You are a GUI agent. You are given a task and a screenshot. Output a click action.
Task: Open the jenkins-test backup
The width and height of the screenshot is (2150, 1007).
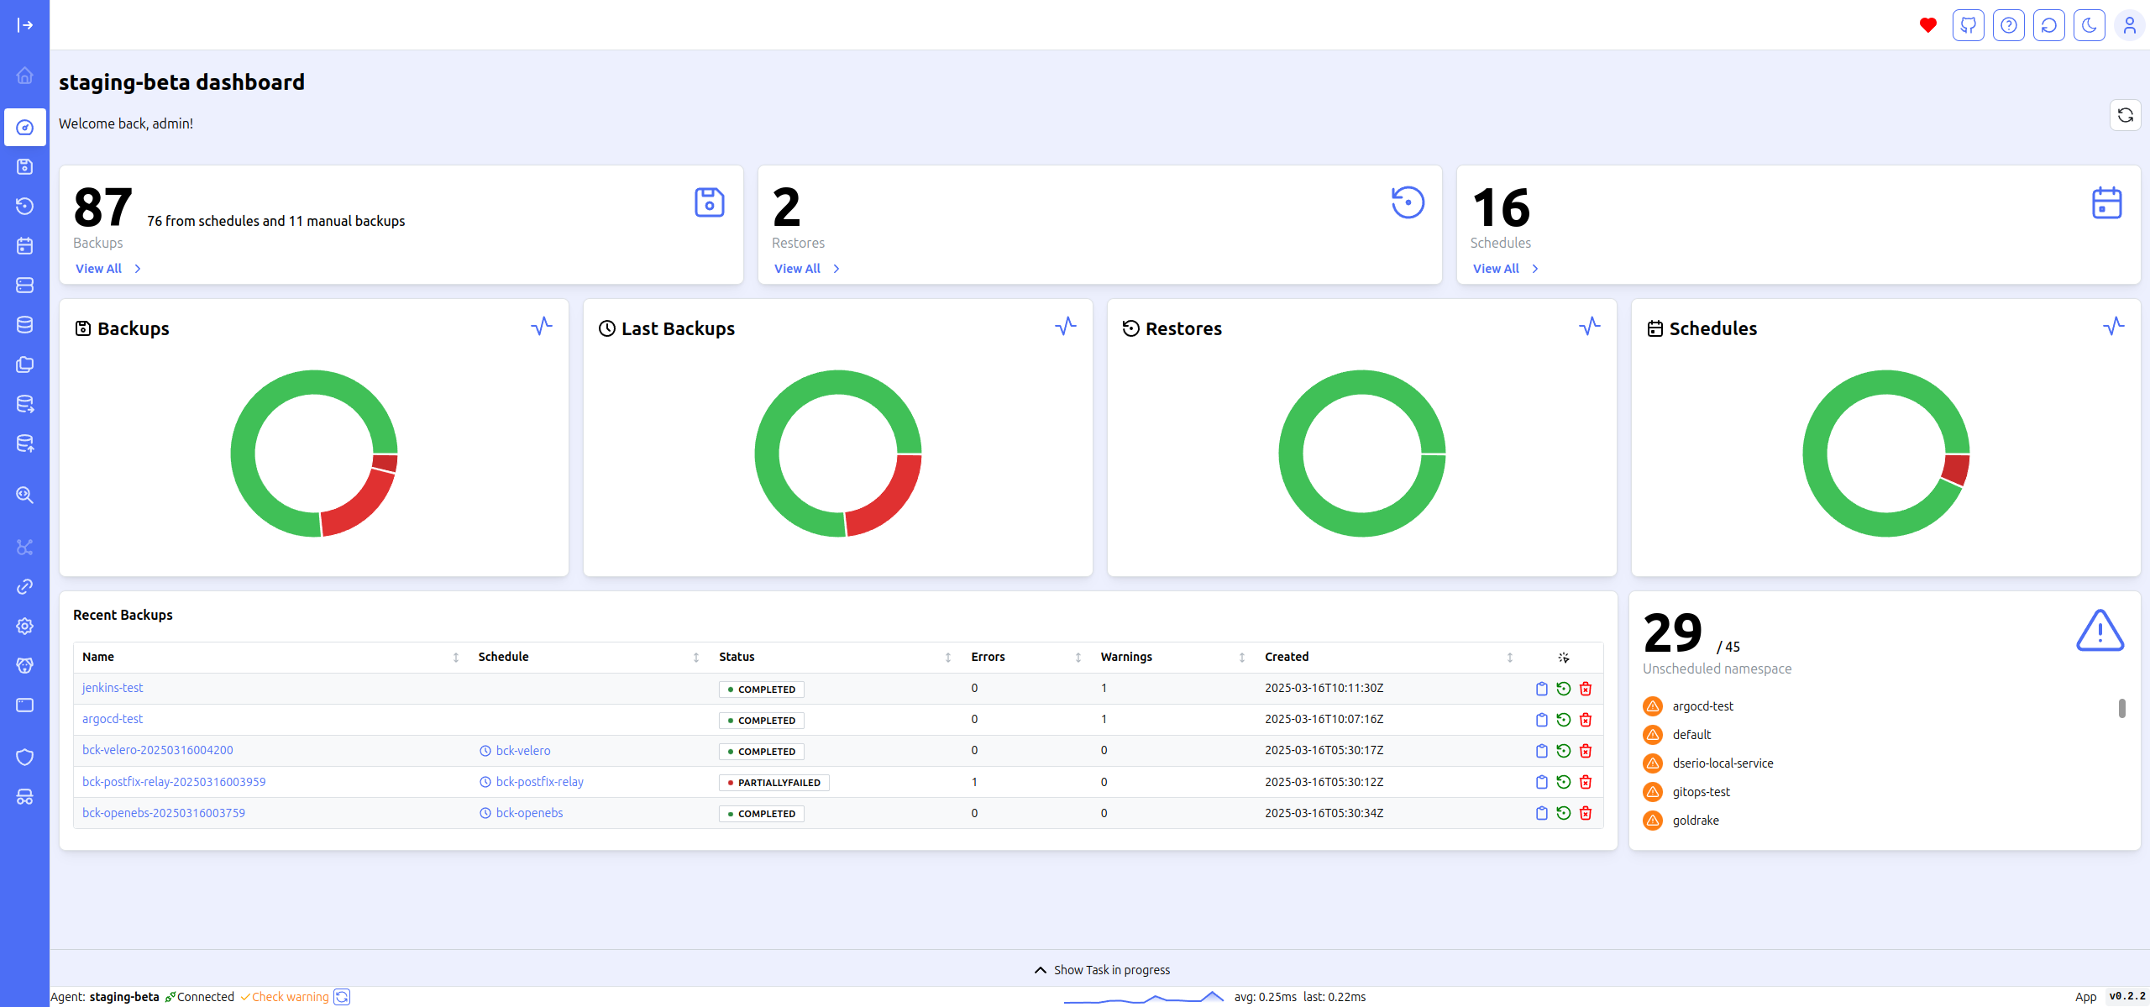point(113,688)
